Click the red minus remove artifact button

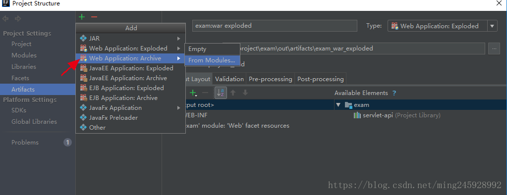click(94, 17)
